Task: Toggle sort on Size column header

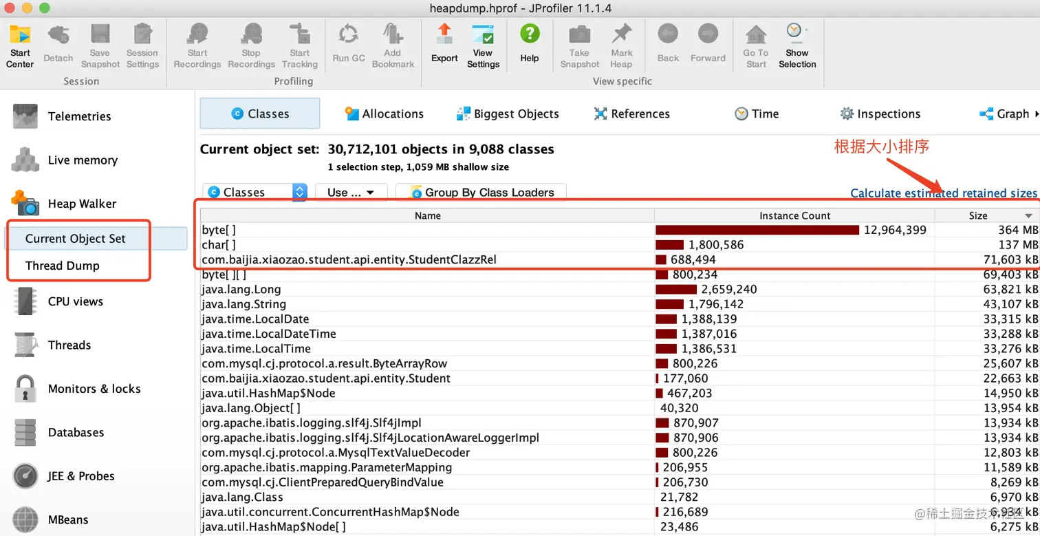Action: tap(987, 215)
